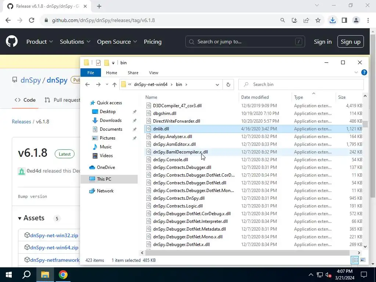Image resolution: width=376 pixels, height=282 pixels.
Task: Download dnSpy-net-win64.zip asset
Action: [54, 247]
